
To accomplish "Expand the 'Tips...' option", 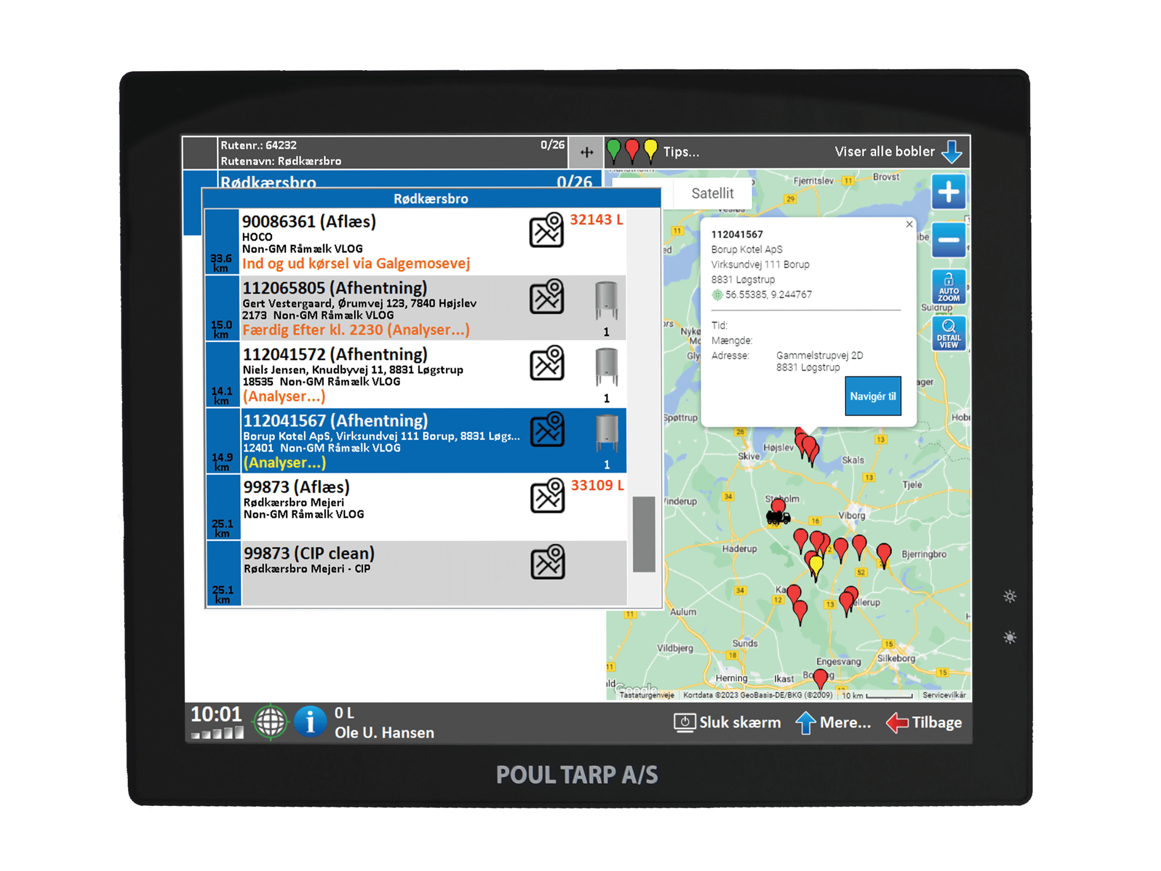I will pos(681,152).
